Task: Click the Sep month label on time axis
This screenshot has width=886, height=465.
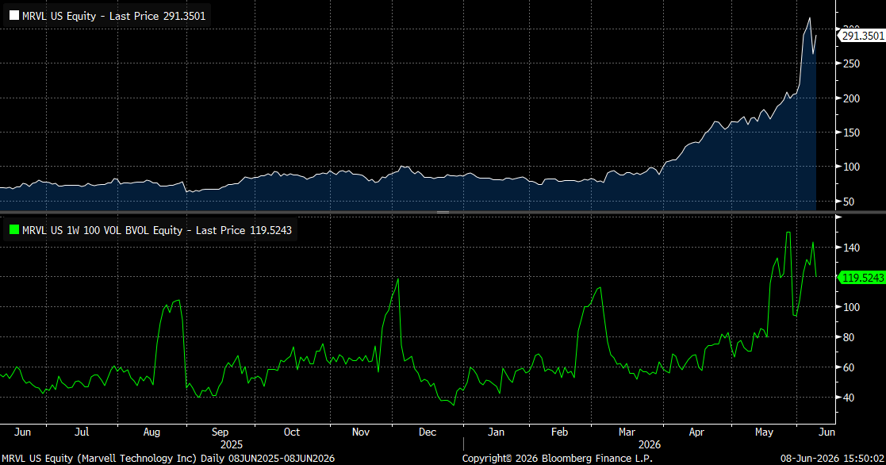Action: (x=220, y=432)
